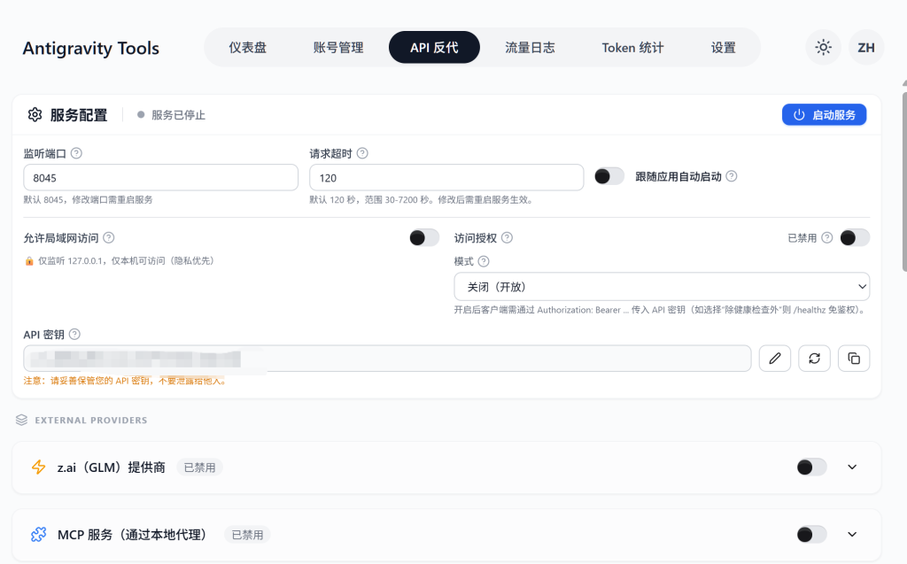This screenshot has width=907, height=564.
Task: Click the ZH language button
Action: point(865,47)
